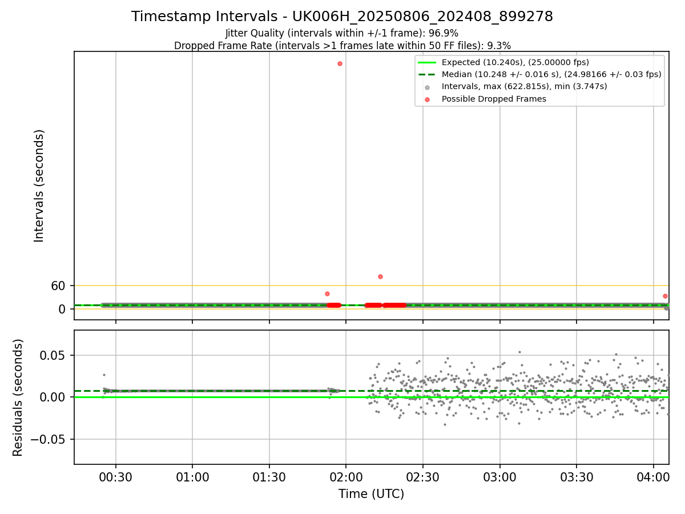
Task: Click the '01:30' time tick label
Action: pos(269,477)
